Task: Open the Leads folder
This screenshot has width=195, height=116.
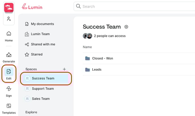Action: click(x=139, y=69)
